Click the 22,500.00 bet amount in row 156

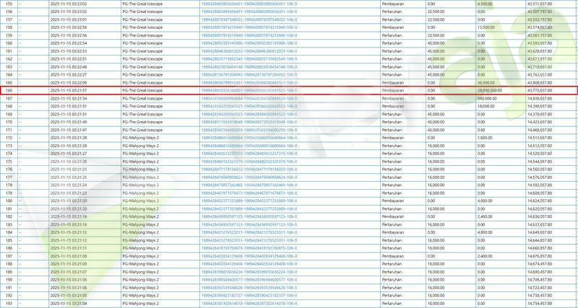pos(436,12)
